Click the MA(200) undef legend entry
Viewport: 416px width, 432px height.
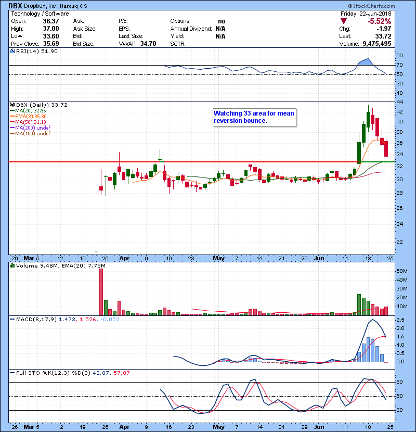tap(30, 128)
